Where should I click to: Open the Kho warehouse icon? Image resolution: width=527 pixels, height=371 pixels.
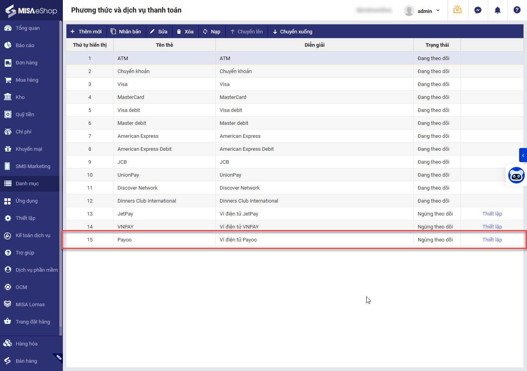8,97
